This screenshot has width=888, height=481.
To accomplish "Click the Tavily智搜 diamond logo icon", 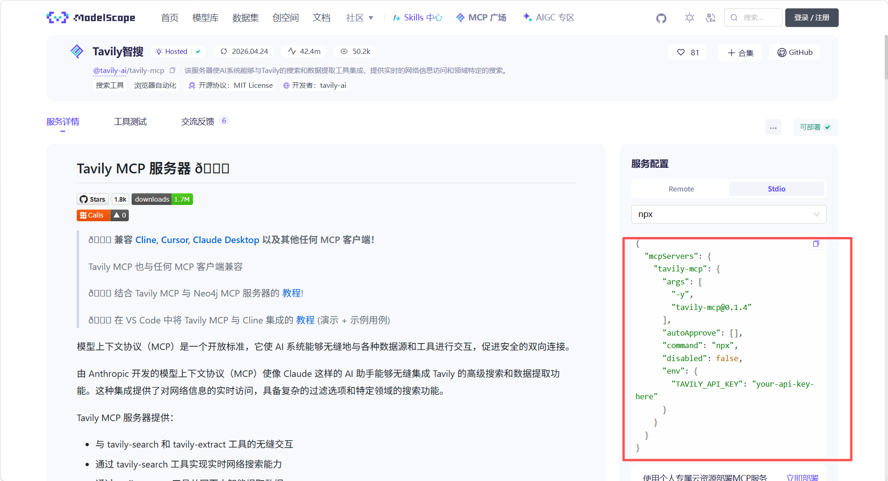I will coord(77,51).
